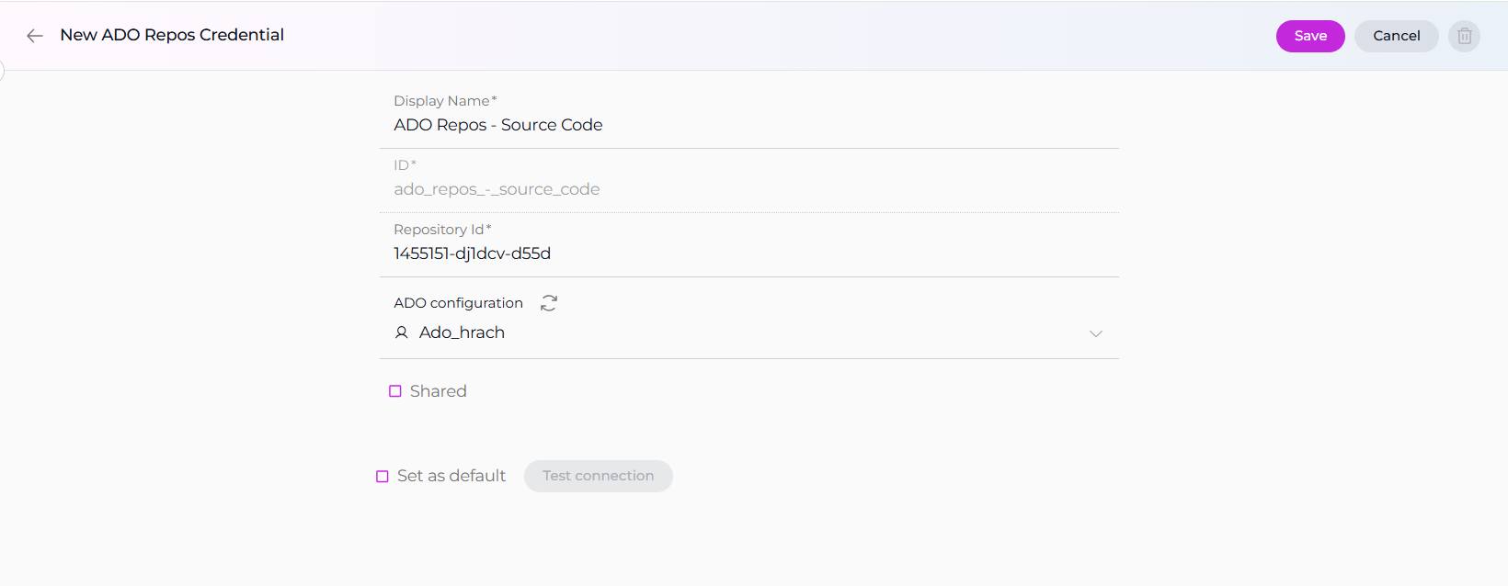
Task: Save the new credential
Action: (1309, 36)
